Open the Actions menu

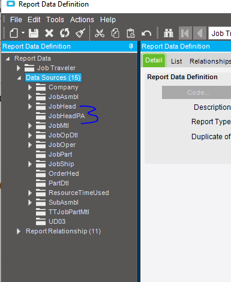tap(82, 20)
